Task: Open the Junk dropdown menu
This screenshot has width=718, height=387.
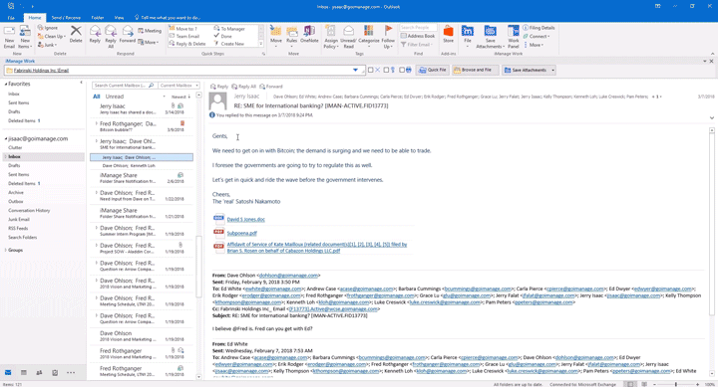Action: click(x=47, y=45)
